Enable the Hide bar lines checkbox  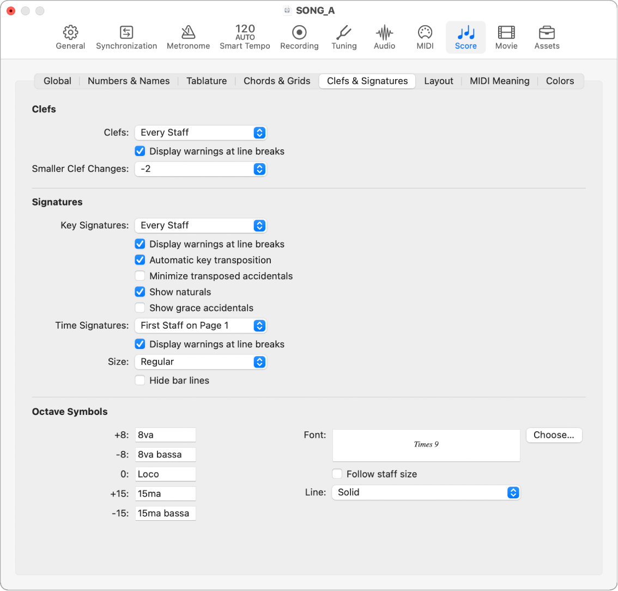click(x=140, y=381)
